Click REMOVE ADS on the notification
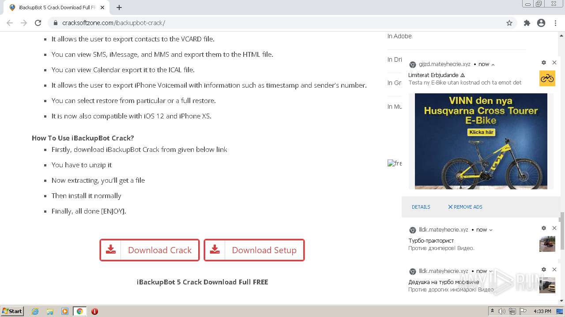The height and width of the screenshot is (317, 565). pos(465,207)
